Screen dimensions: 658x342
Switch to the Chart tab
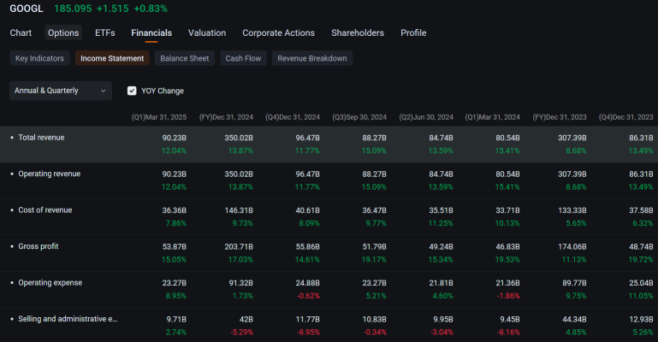21,32
